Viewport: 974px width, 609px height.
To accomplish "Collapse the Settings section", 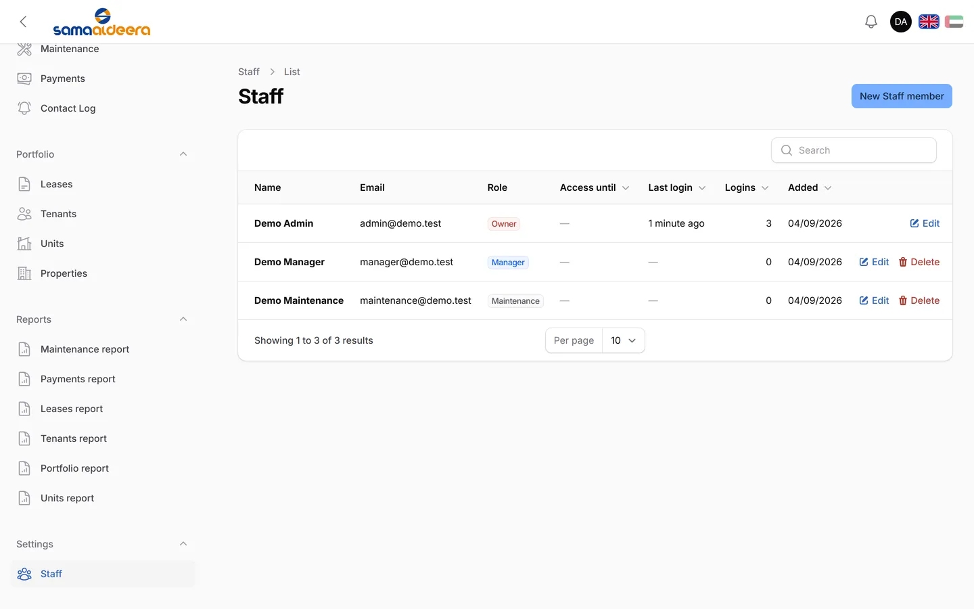I will coord(183,544).
